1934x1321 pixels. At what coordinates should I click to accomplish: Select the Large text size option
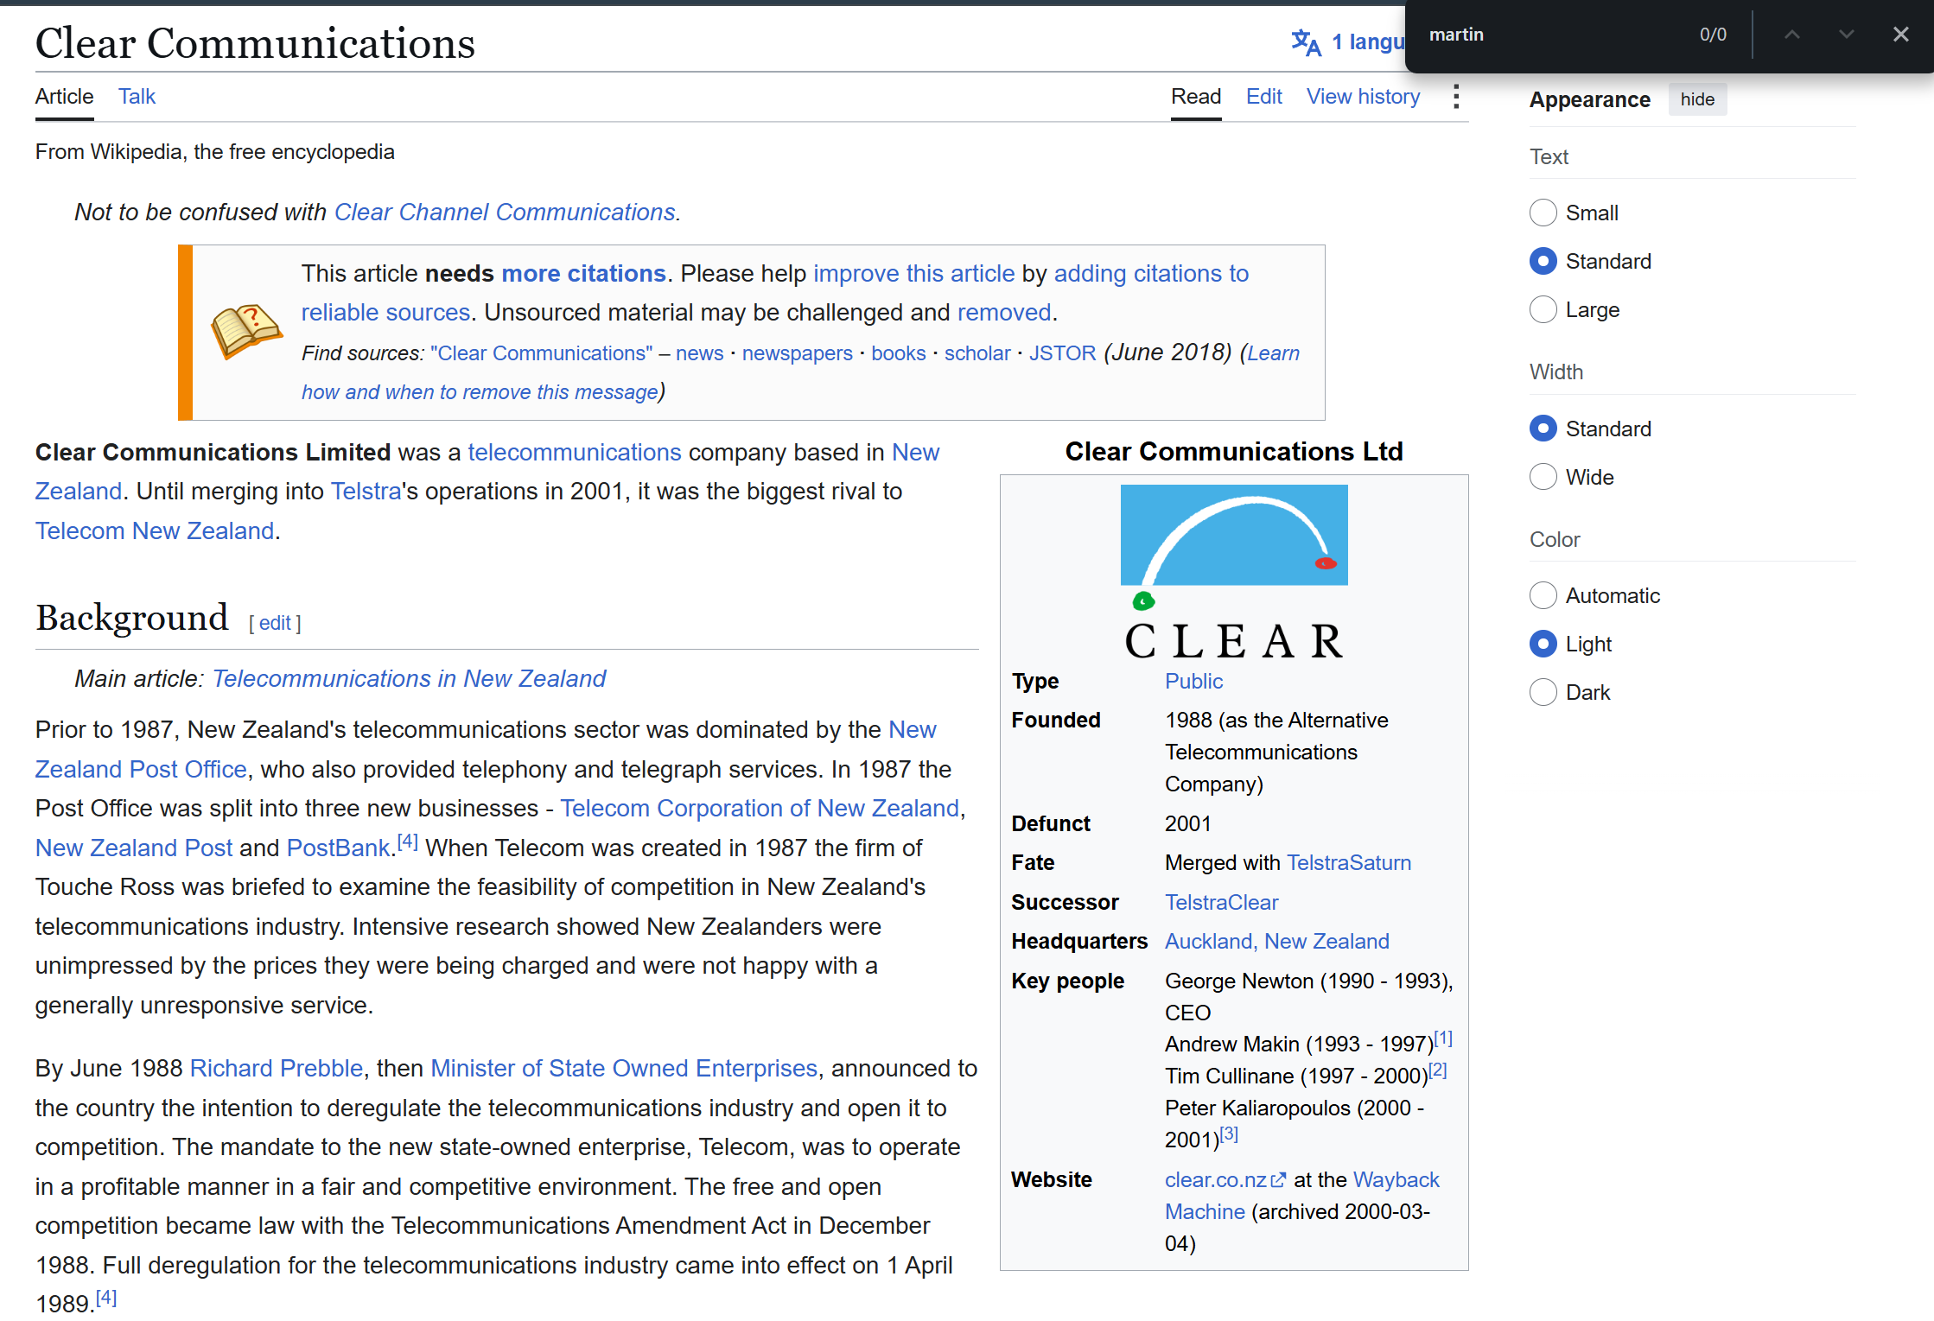coord(1543,309)
